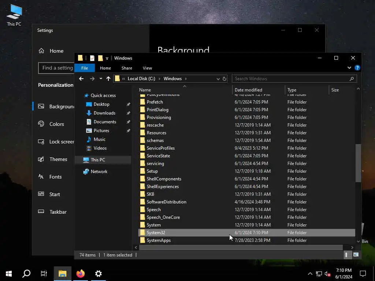Image resolution: width=375 pixels, height=281 pixels.
Task: Click the Forward arrow in File Explorer
Action: [x=92, y=79]
